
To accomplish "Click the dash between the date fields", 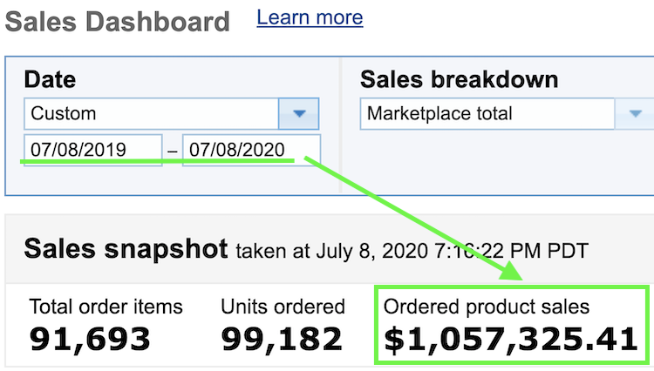I will [173, 152].
